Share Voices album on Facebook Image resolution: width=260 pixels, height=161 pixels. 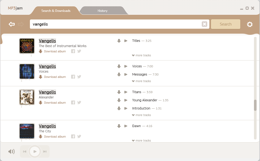click(x=73, y=77)
